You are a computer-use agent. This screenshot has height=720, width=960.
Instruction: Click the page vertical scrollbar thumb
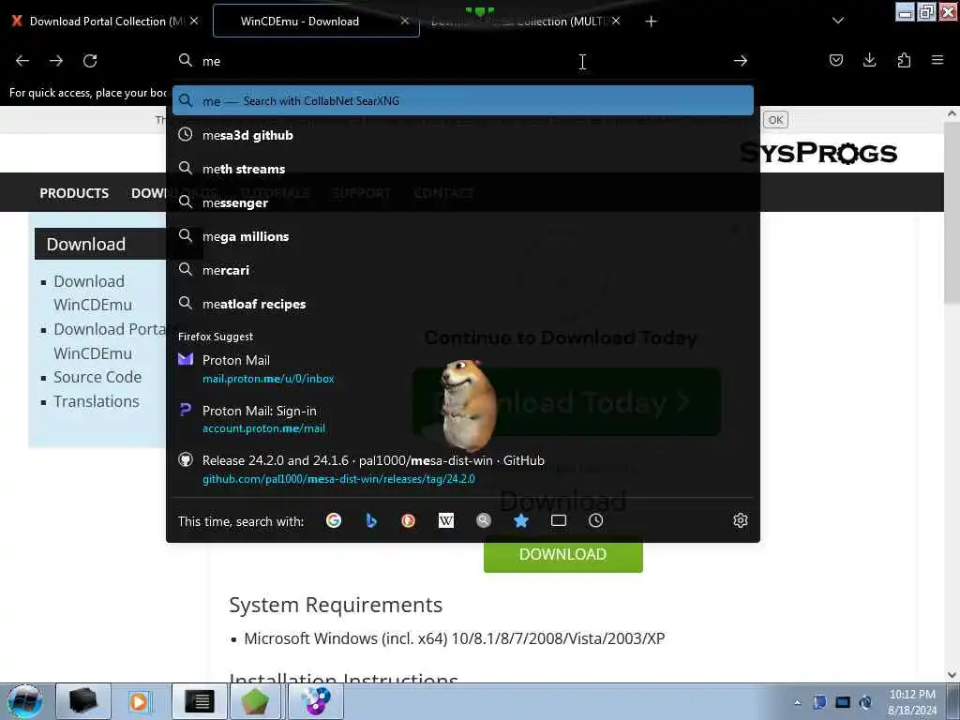[952, 215]
